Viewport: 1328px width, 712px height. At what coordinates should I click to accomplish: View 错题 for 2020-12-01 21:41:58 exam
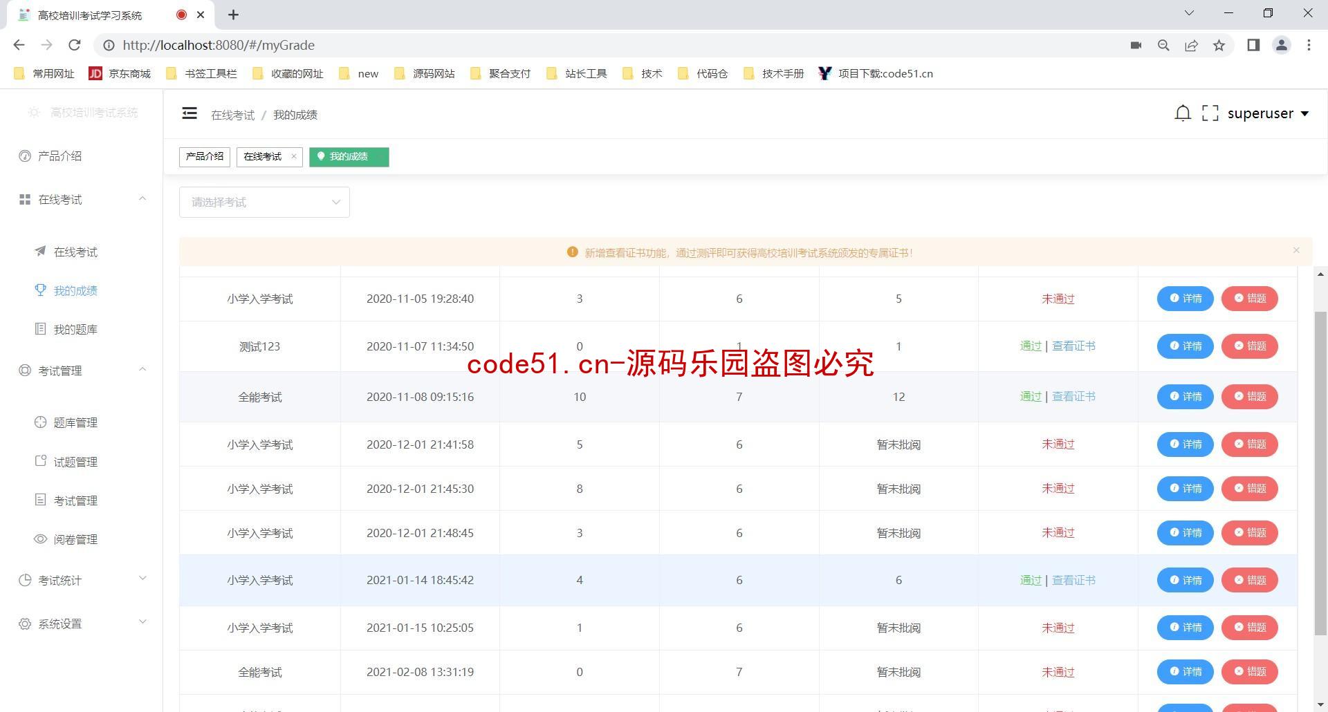point(1250,444)
